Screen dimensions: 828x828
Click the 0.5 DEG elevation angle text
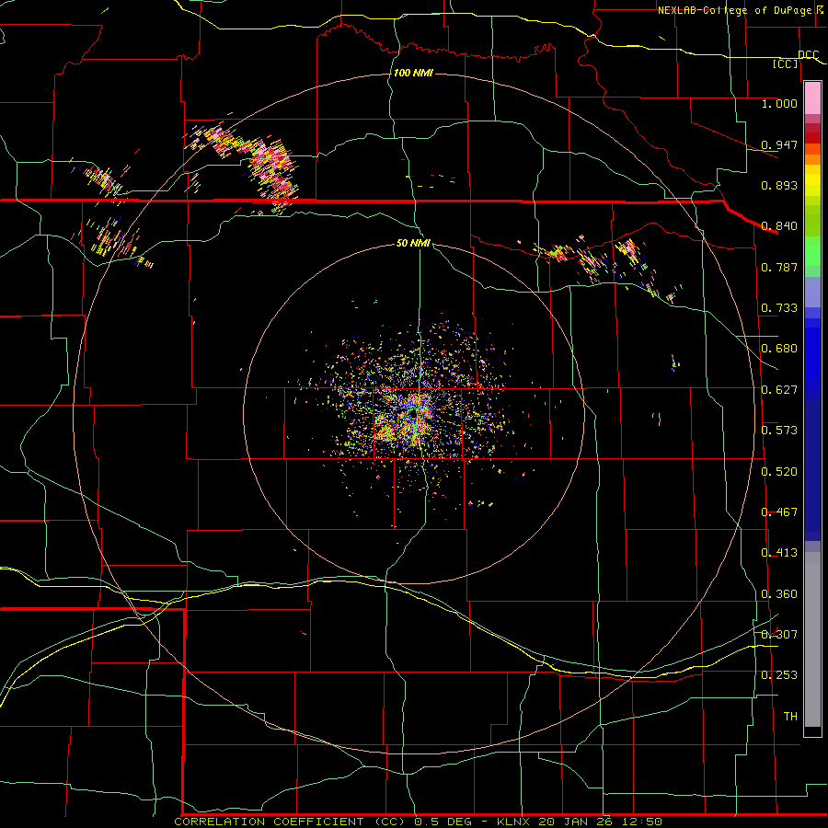pyautogui.click(x=443, y=822)
